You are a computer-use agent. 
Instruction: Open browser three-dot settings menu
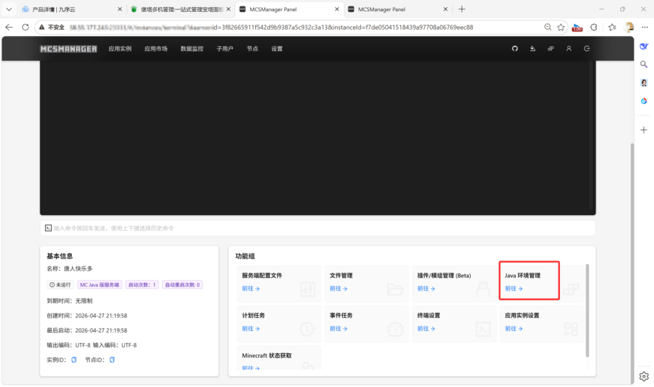click(x=645, y=27)
